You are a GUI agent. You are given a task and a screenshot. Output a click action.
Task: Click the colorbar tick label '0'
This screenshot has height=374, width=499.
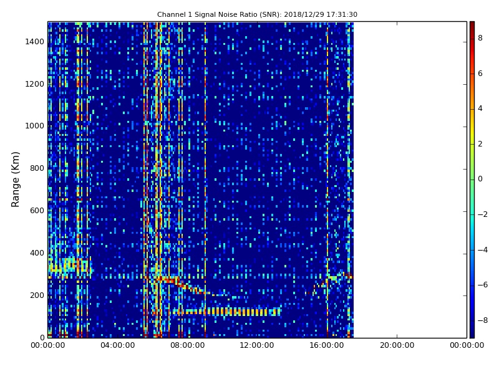(480, 179)
